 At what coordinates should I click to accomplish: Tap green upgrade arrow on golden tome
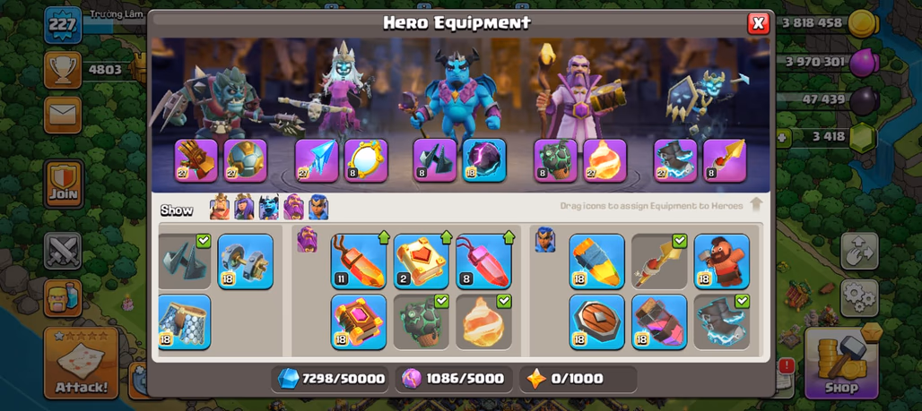point(447,236)
